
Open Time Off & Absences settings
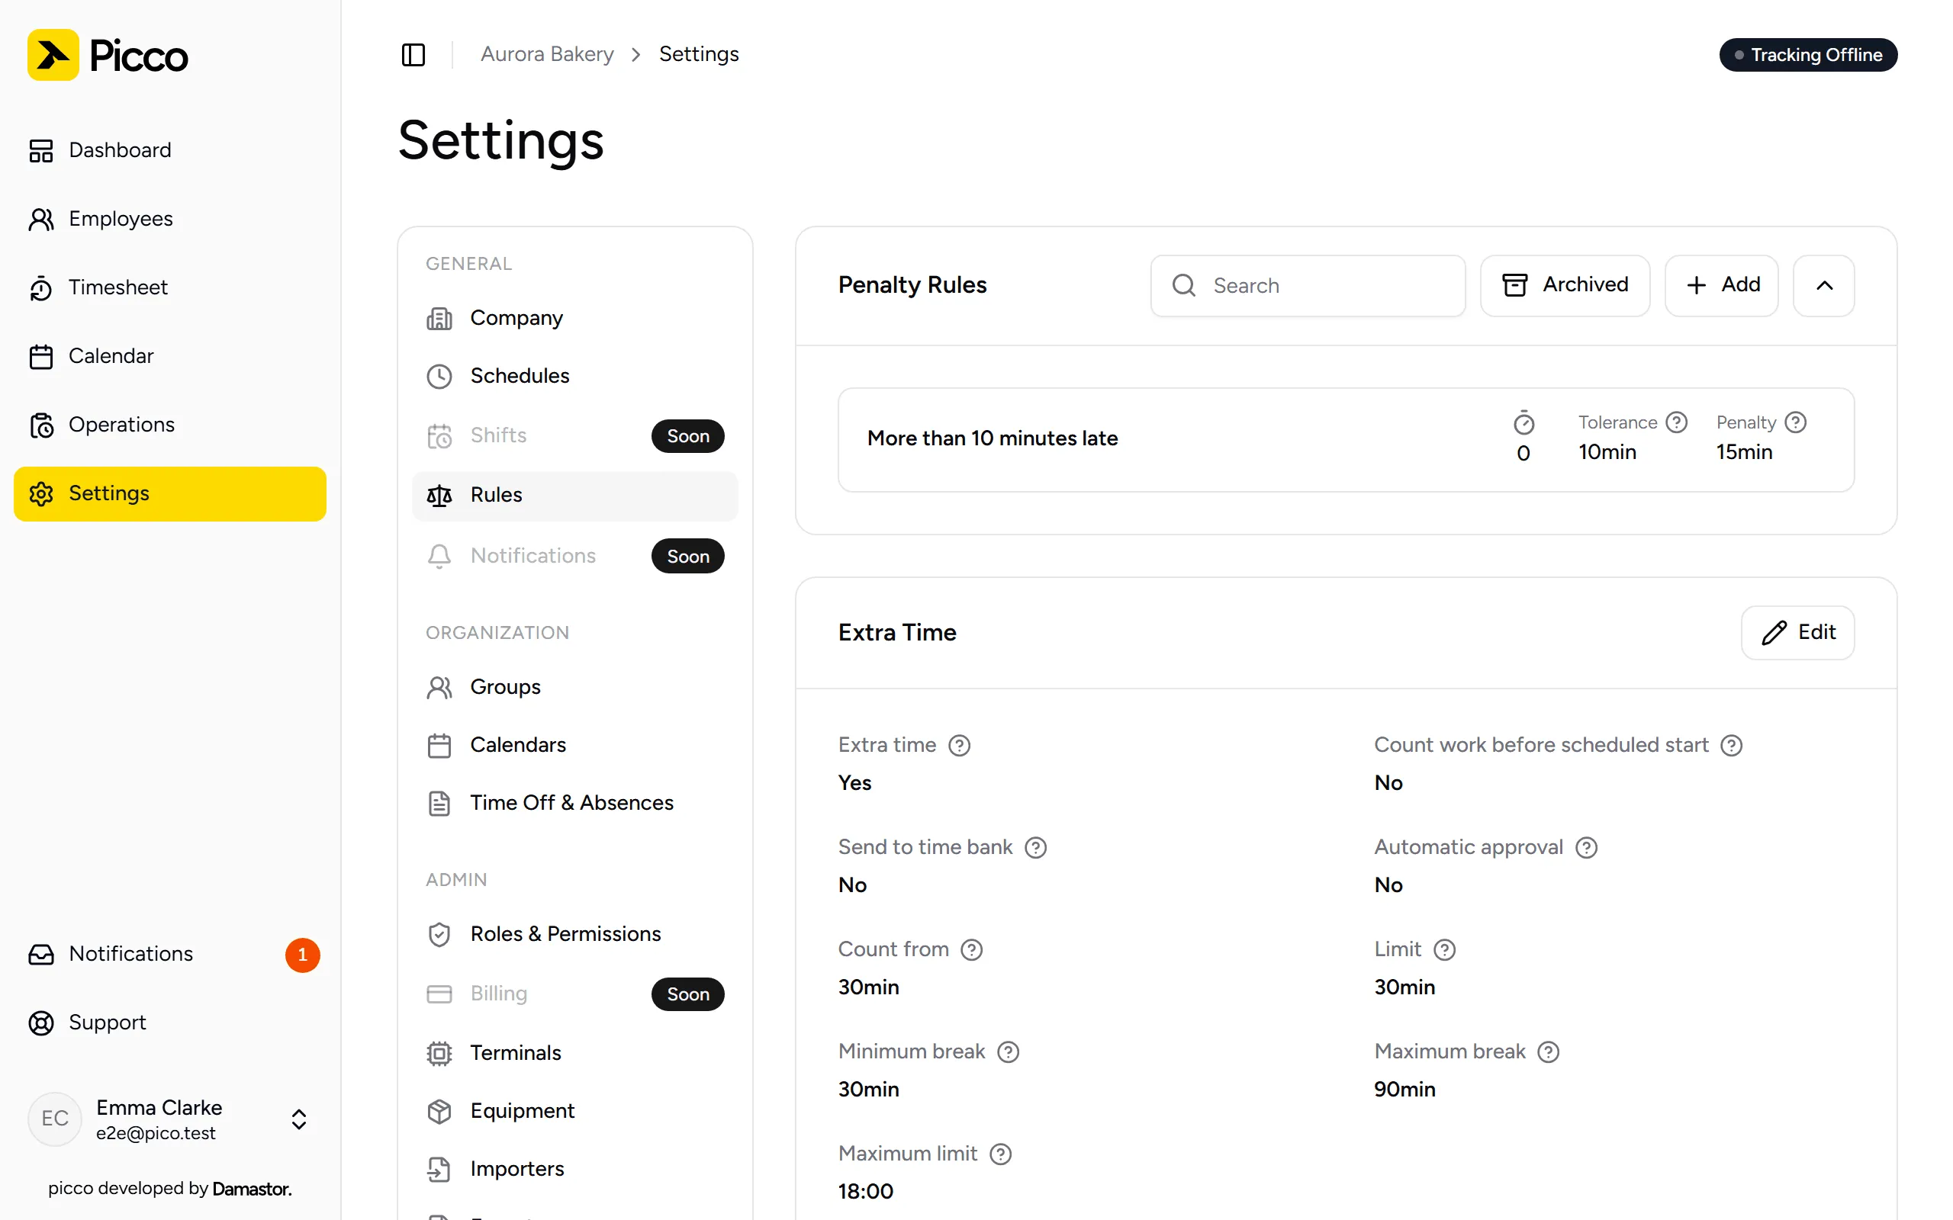(574, 803)
